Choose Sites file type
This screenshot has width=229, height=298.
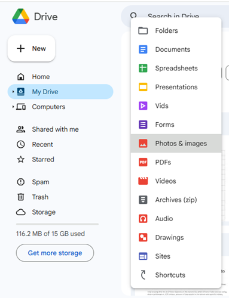[176, 256]
